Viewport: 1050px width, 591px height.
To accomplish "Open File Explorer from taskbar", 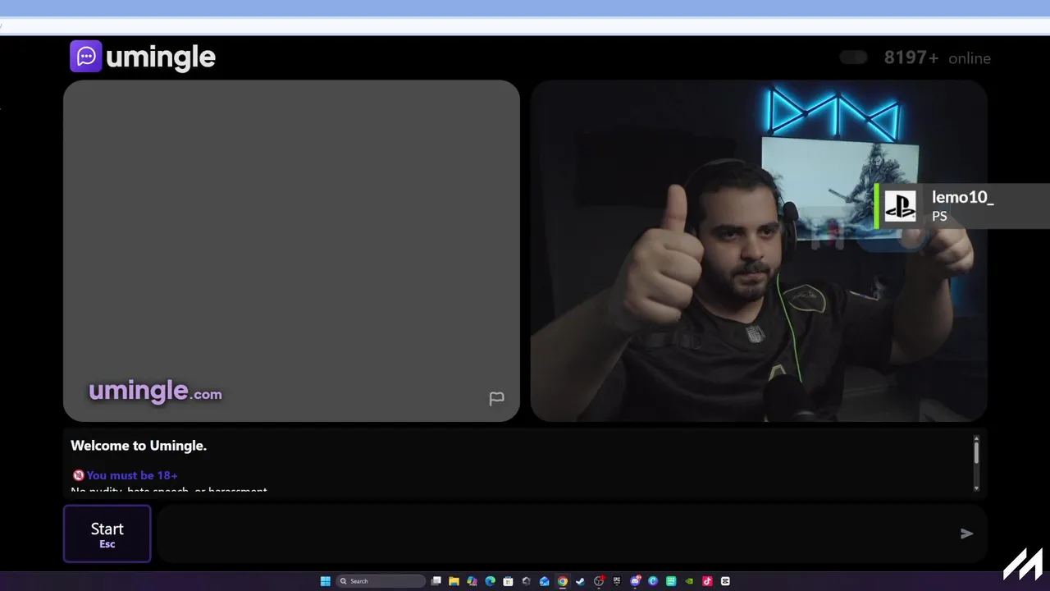I will click(454, 581).
